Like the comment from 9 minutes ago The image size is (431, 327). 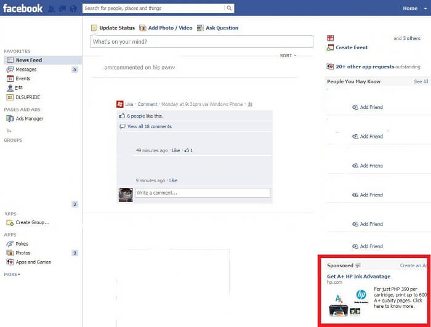tap(173, 180)
